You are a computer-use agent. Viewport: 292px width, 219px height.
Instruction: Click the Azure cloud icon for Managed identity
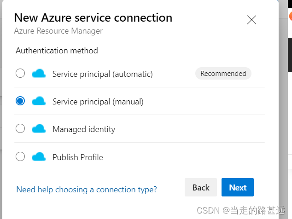39,129
